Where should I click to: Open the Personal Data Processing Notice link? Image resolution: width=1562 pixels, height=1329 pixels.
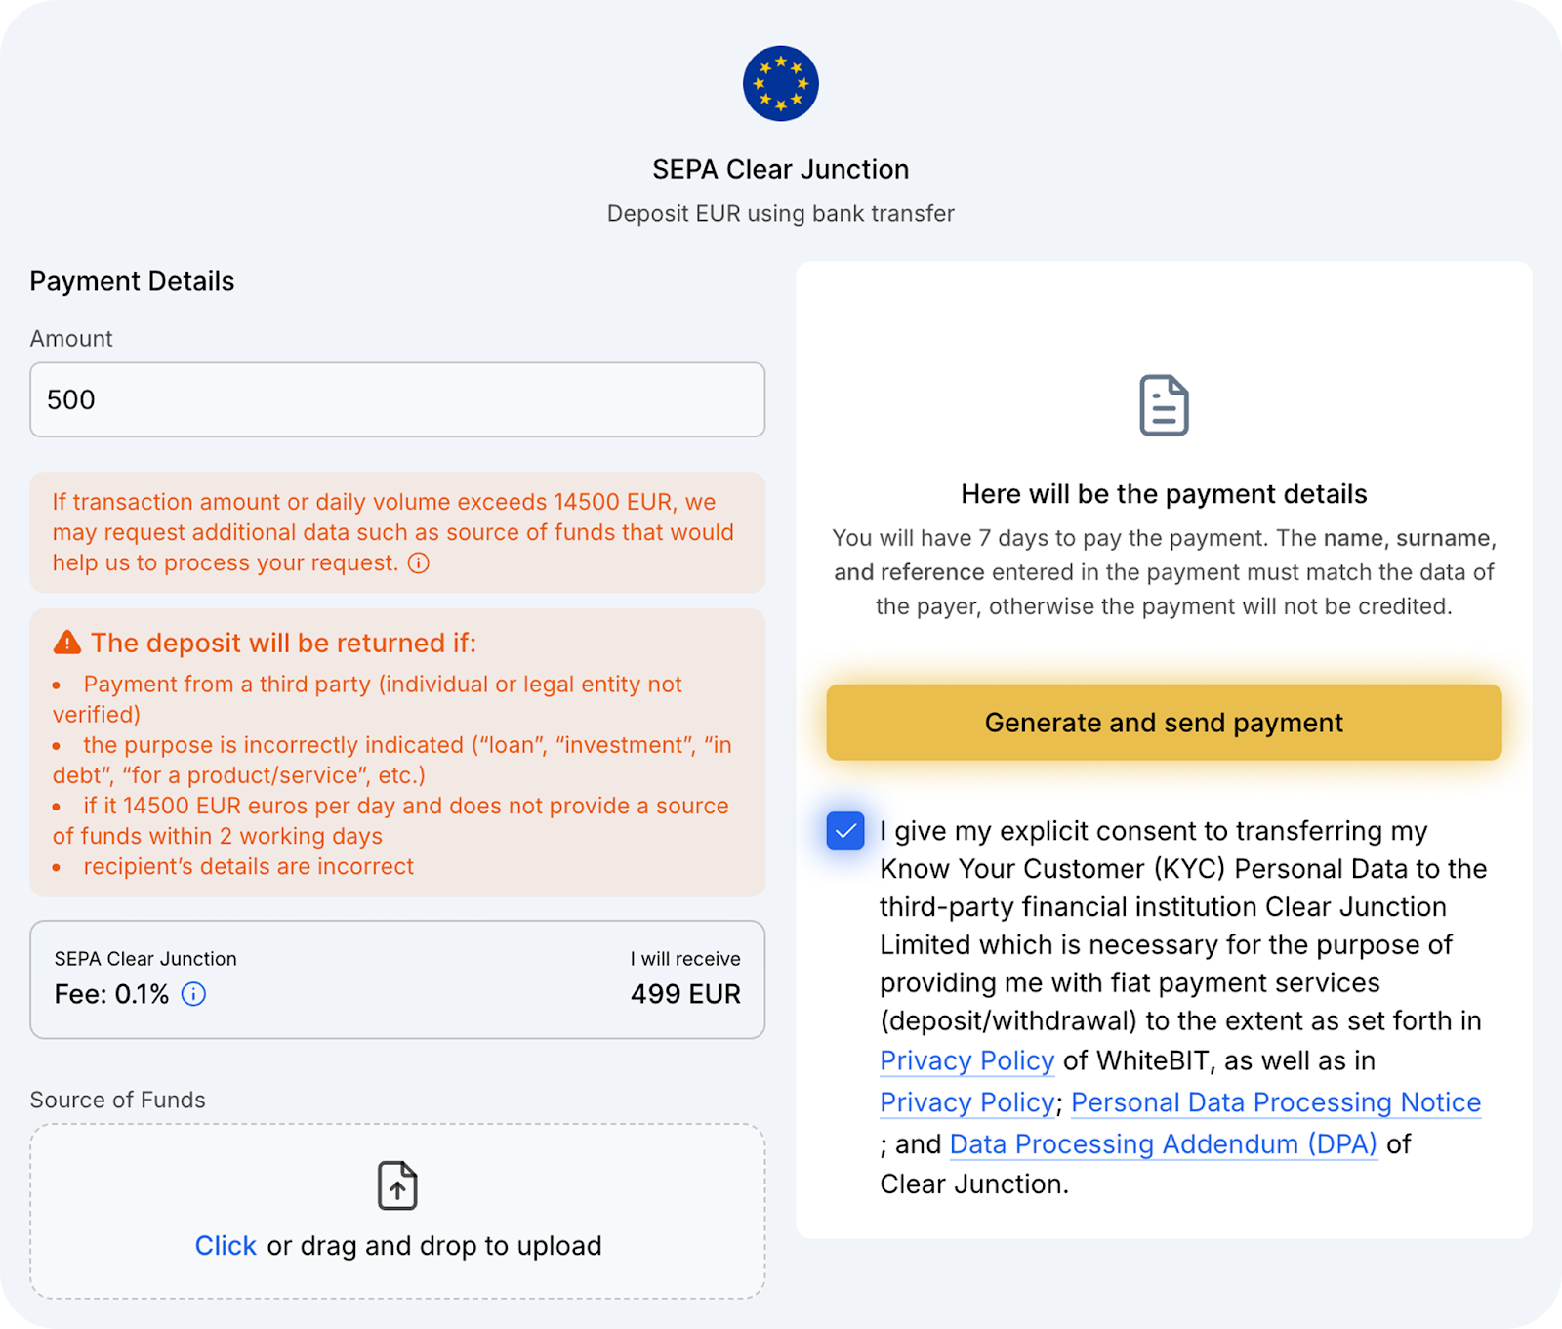(1276, 1102)
